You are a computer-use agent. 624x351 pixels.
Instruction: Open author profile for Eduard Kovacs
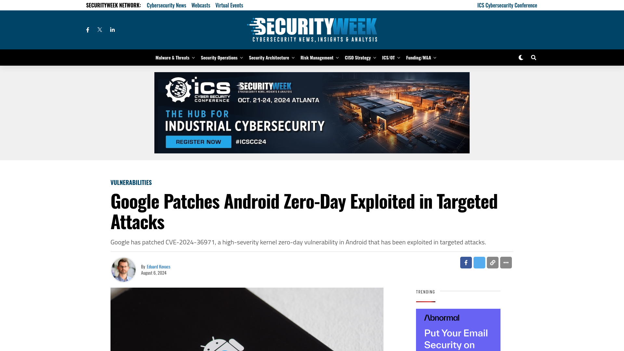point(159,266)
